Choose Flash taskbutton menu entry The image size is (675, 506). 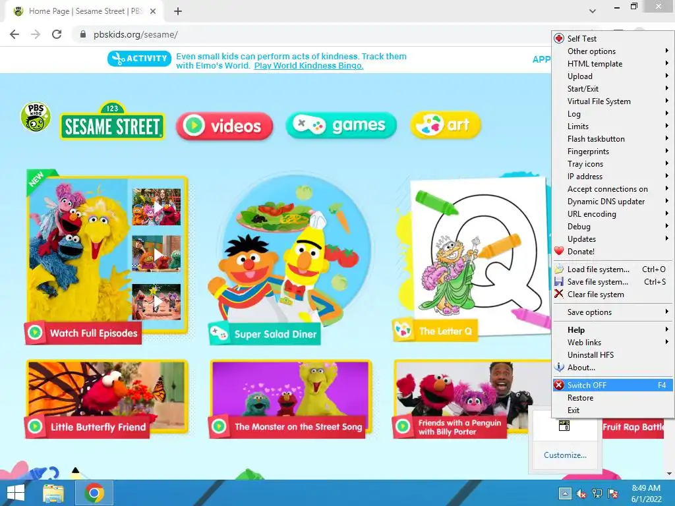click(x=612, y=138)
